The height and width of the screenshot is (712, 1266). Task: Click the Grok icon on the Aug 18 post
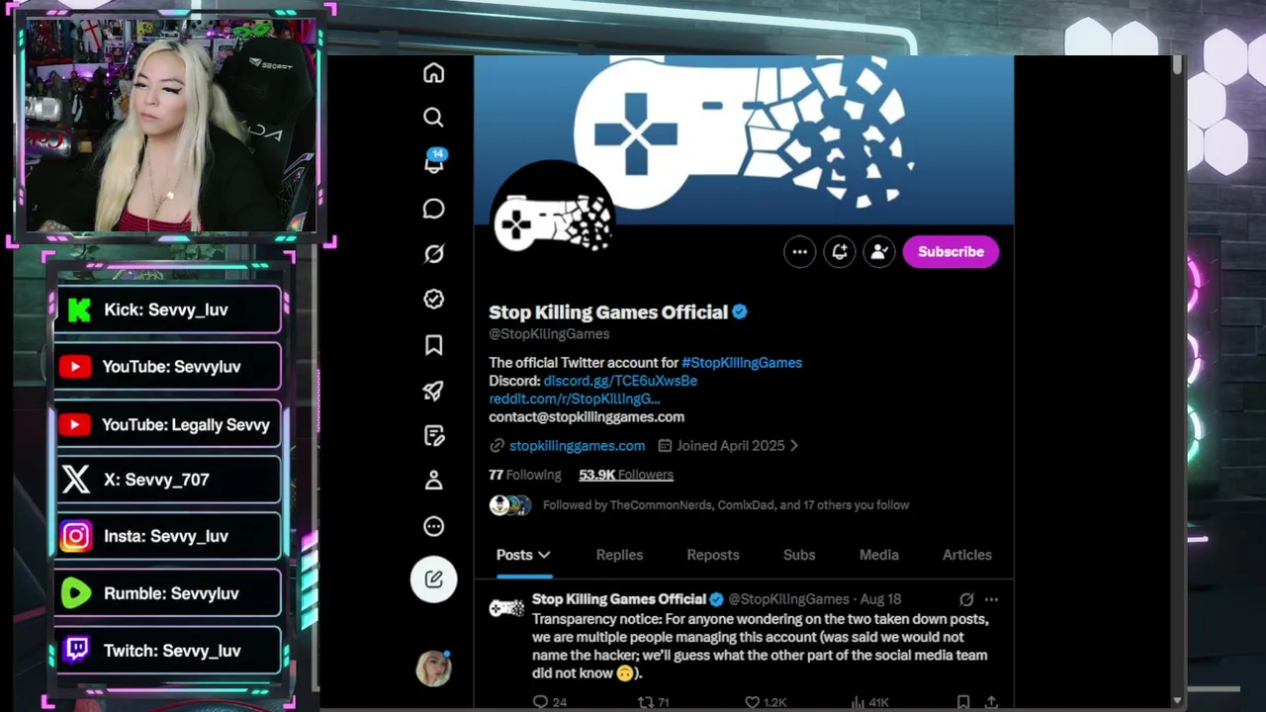click(966, 599)
